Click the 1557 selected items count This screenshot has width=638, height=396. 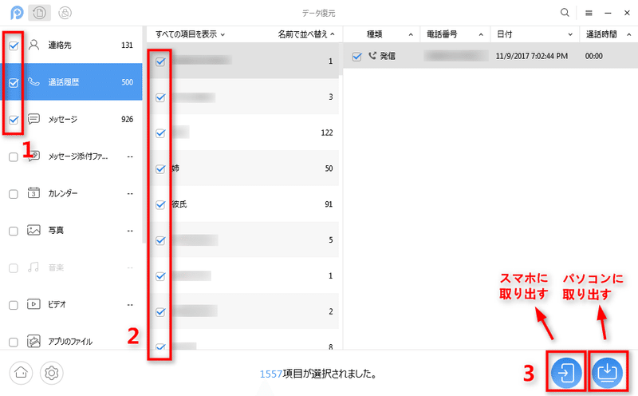[271, 374]
